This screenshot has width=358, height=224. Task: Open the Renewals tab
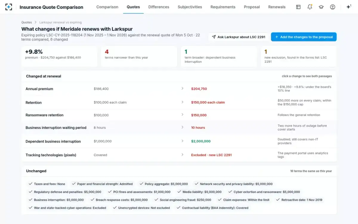(x=277, y=7)
